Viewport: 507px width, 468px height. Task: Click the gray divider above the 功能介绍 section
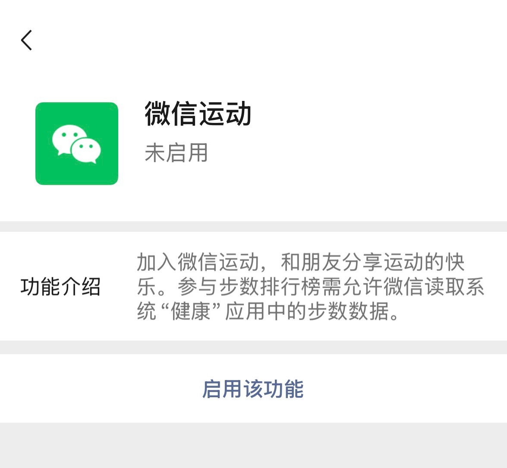coord(254,226)
